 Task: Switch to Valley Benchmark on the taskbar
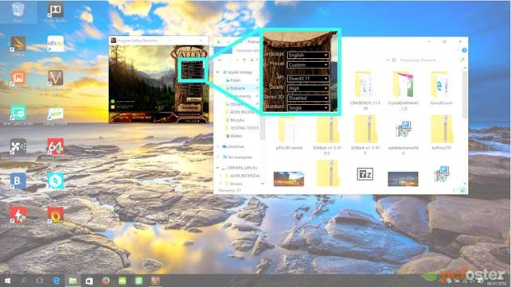tap(155, 281)
